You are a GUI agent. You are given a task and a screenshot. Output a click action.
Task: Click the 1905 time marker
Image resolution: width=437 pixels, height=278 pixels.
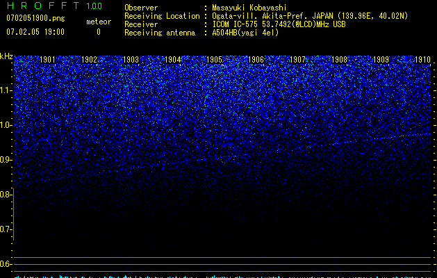(x=214, y=60)
